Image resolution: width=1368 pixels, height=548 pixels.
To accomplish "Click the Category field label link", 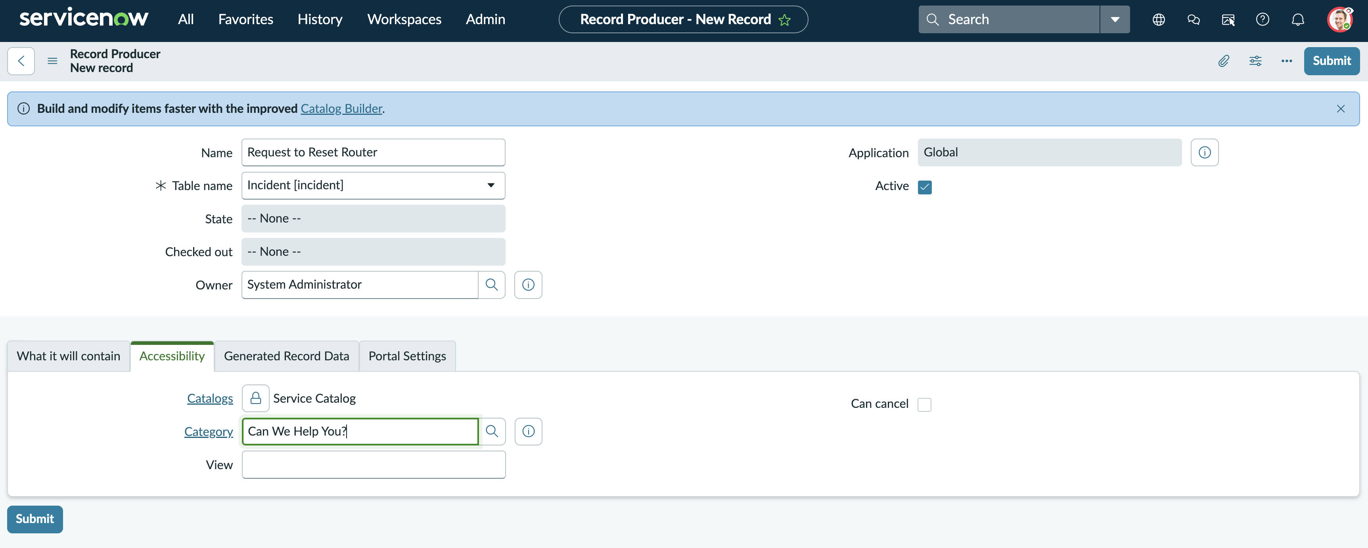I will (x=208, y=432).
